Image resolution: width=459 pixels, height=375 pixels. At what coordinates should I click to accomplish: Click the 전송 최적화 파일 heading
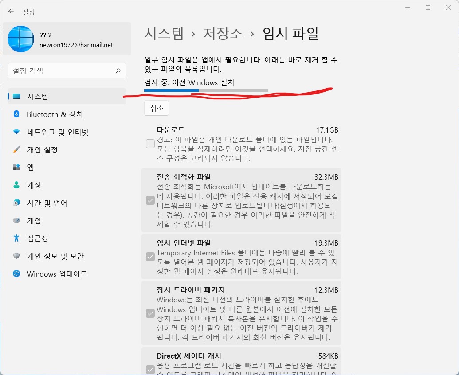pos(184,177)
